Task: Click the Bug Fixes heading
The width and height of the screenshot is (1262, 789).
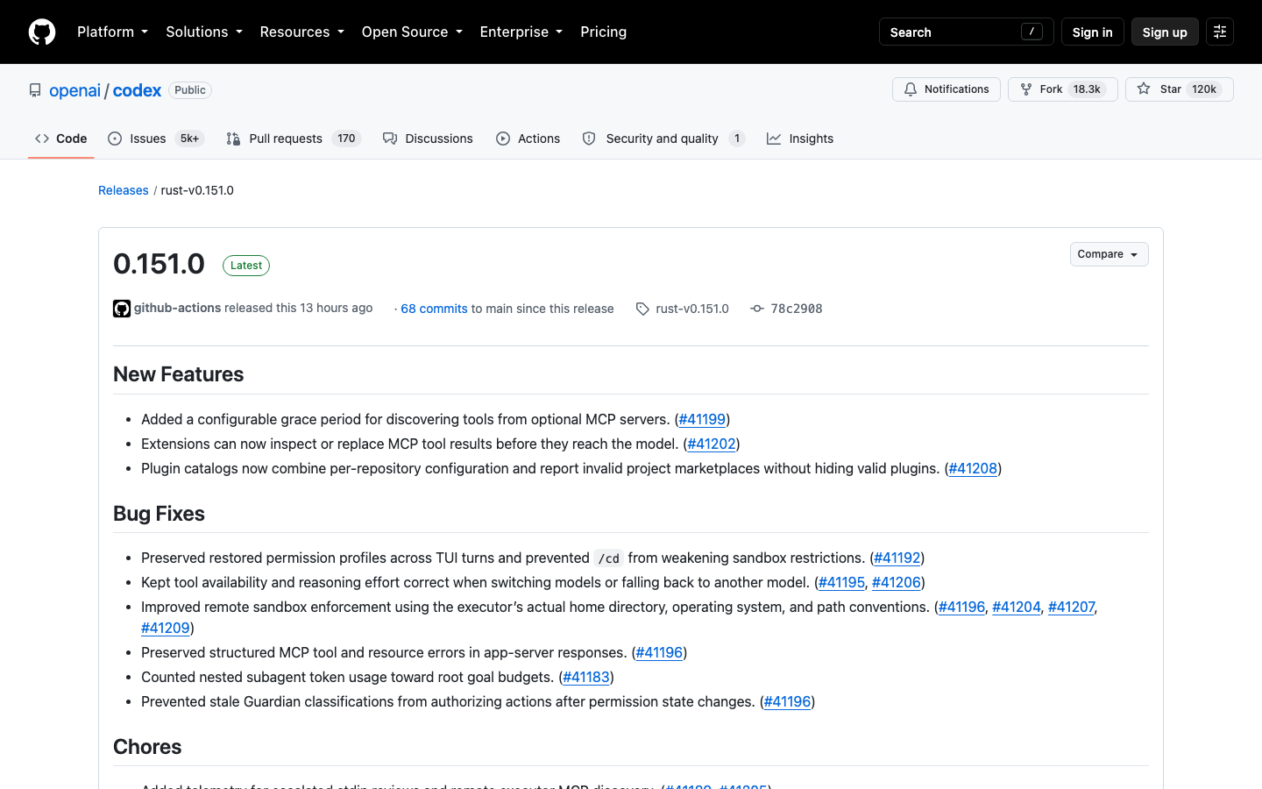Action: [x=159, y=514]
